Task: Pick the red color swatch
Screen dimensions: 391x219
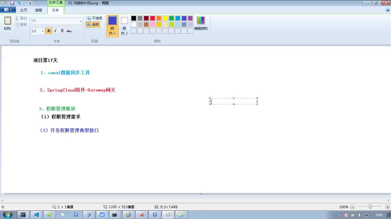Action: tap(153, 18)
